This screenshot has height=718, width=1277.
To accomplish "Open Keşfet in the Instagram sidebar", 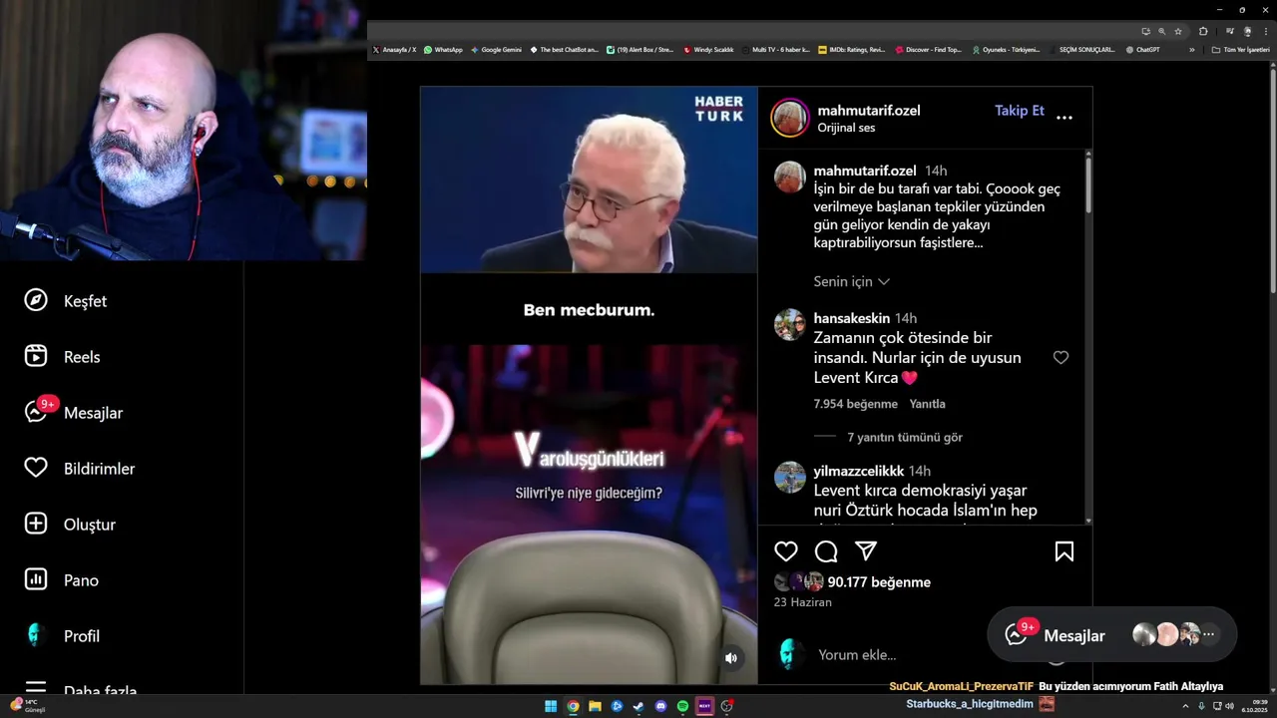I will click(x=66, y=301).
